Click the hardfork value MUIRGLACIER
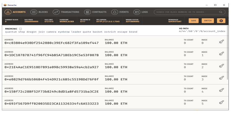 67,21
